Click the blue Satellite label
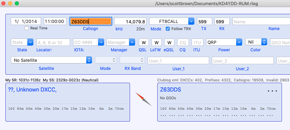The height and width of the screenshot is (130, 290). pyautogui.click(x=46, y=69)
